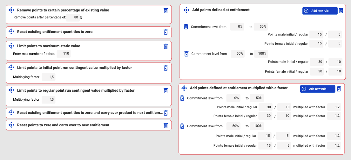Delete the 'Add points defined at entitlement multiplied with a factor' card
This screenshot has height=160, width=351.
tap(339, 89)
